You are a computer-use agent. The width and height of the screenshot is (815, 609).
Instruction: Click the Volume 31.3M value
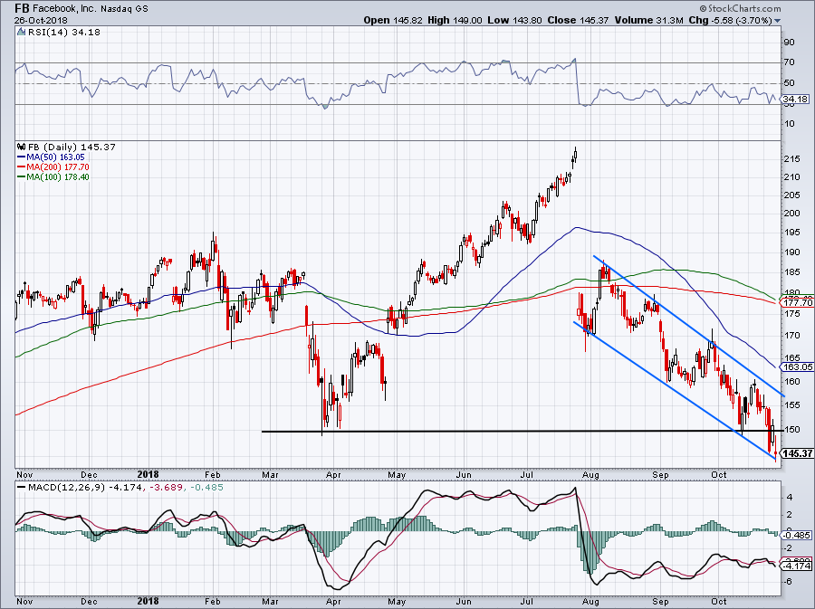click(648, 20)
